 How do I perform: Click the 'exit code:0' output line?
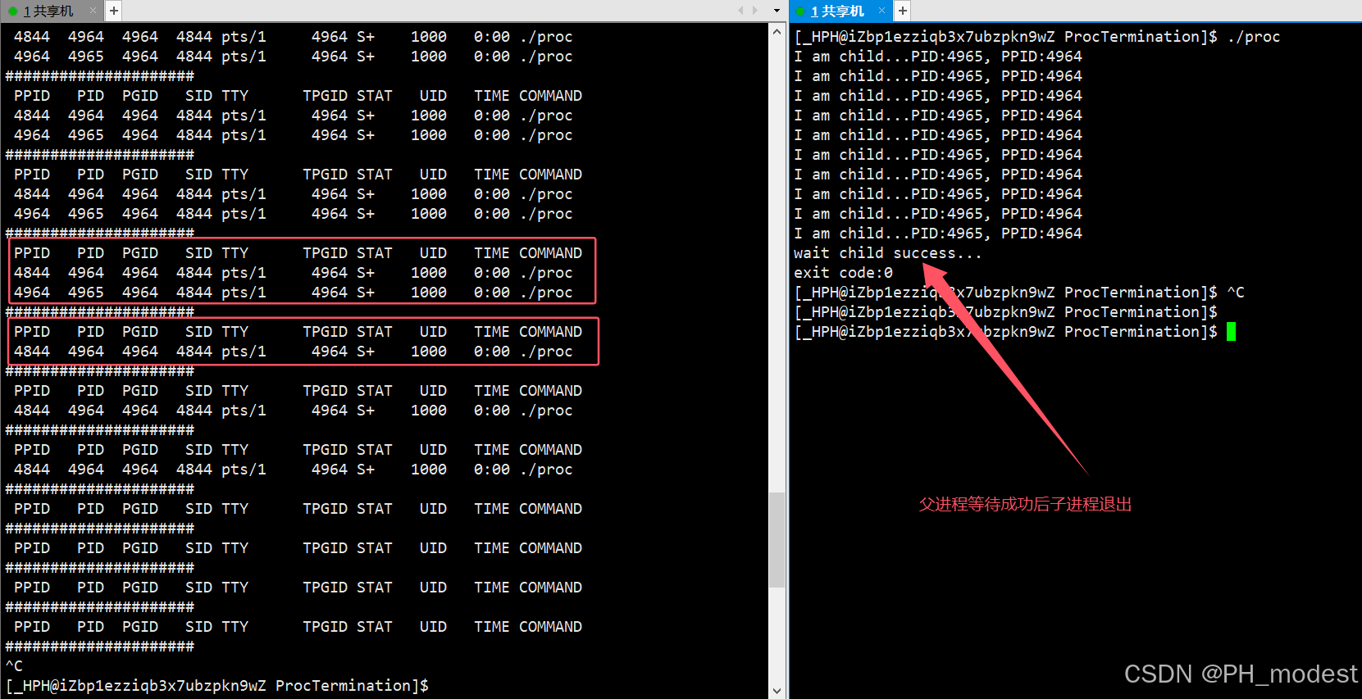pyautogui.click(x=843, y=273)
